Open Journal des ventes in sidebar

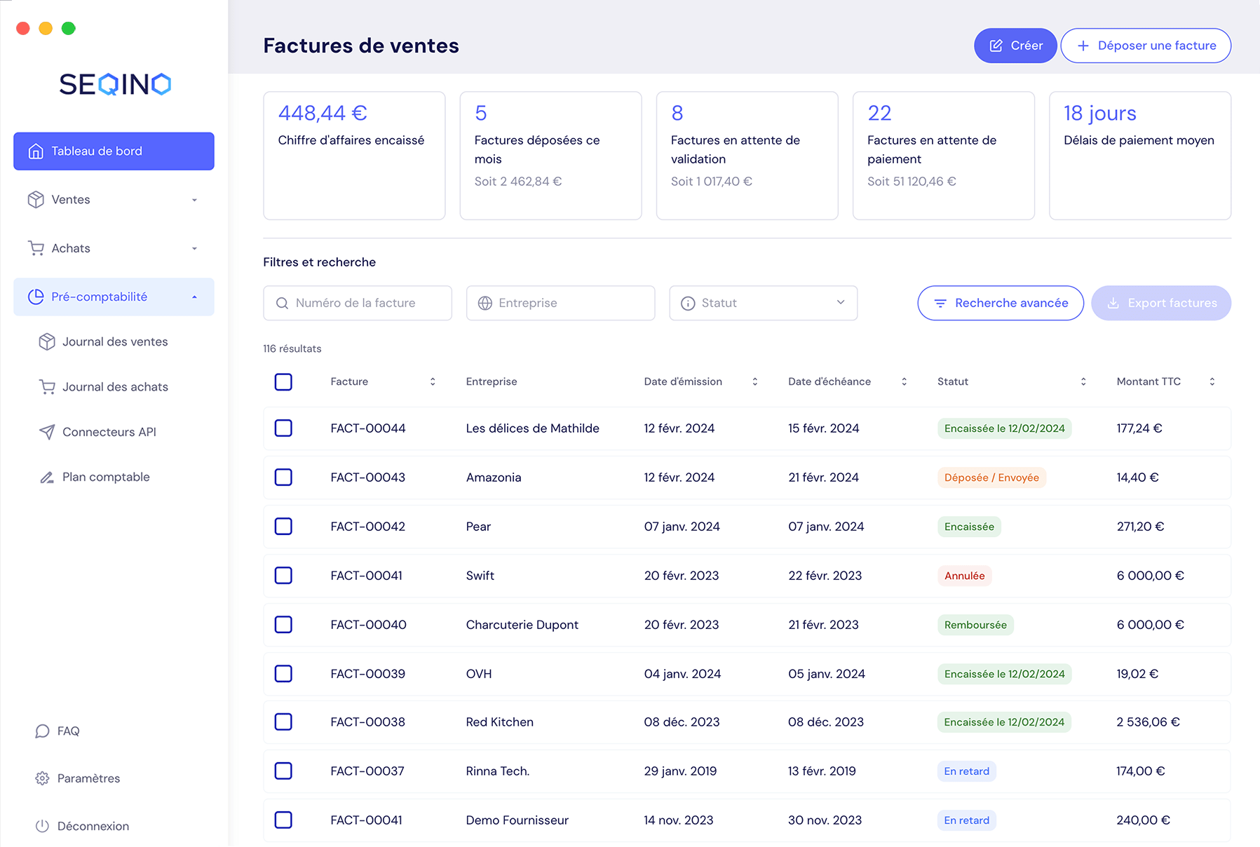(115, 342)
